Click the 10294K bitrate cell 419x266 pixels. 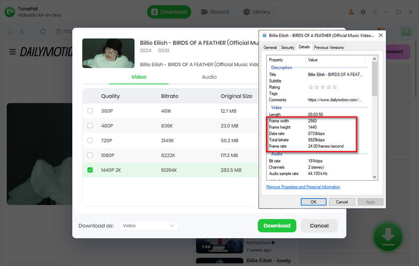click(x=169, y=170)
